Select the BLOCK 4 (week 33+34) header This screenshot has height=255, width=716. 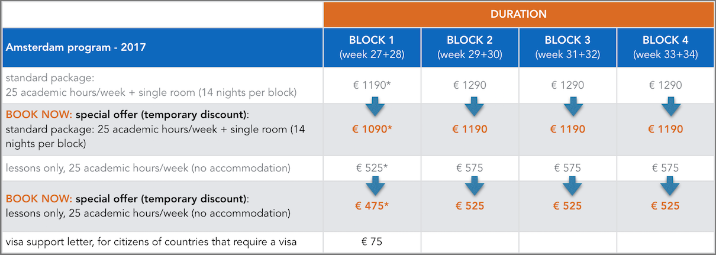pos(665,47)
